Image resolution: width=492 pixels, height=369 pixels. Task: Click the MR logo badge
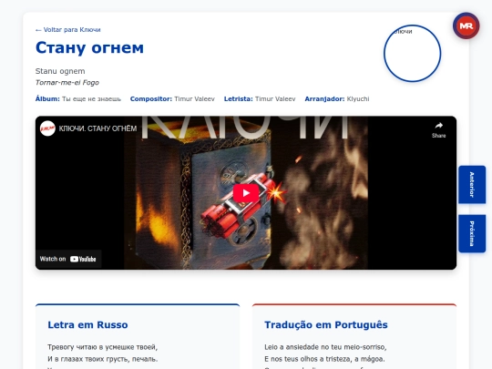pyautogui.click(x=466, y=26)
